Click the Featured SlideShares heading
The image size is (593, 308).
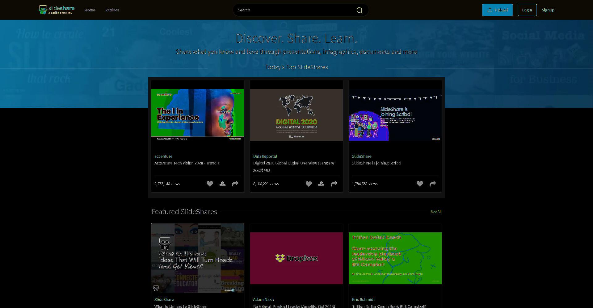(x=184, y=212)
